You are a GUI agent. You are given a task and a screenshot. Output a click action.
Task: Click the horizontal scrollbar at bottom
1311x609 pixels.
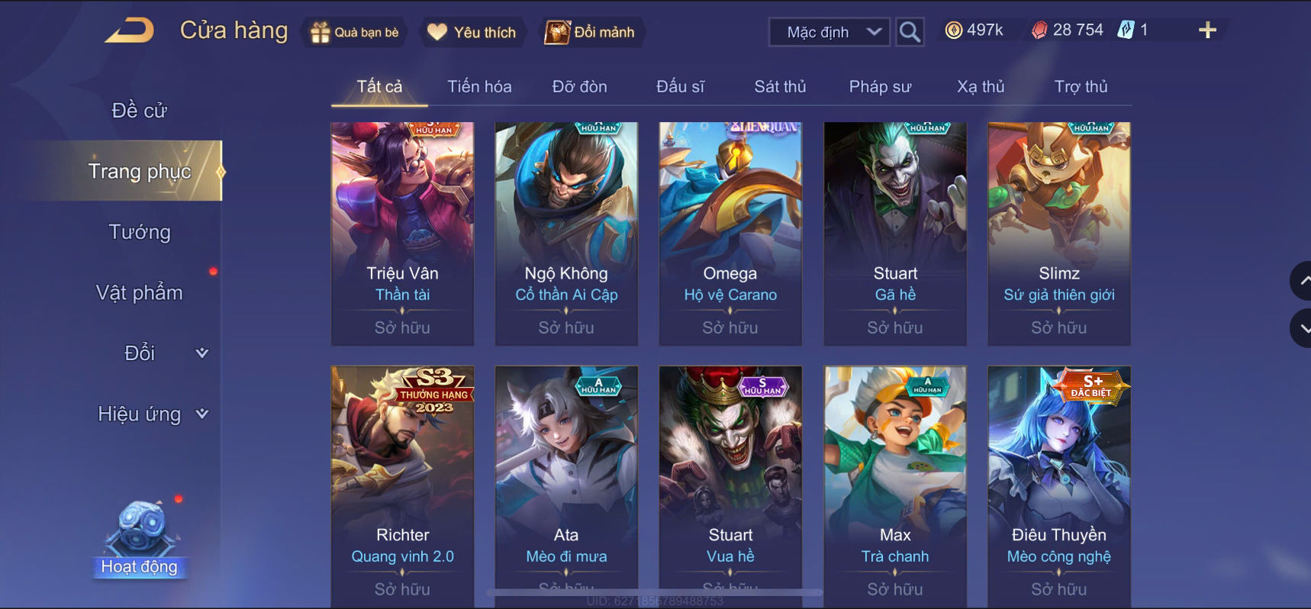(655, 592)
